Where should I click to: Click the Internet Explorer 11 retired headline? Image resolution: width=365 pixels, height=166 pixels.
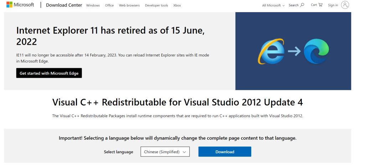pos(110,36)
